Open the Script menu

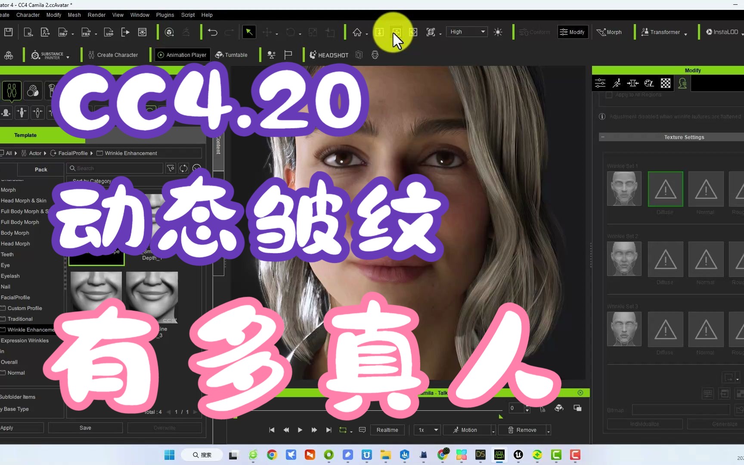[x=188, y=15]
